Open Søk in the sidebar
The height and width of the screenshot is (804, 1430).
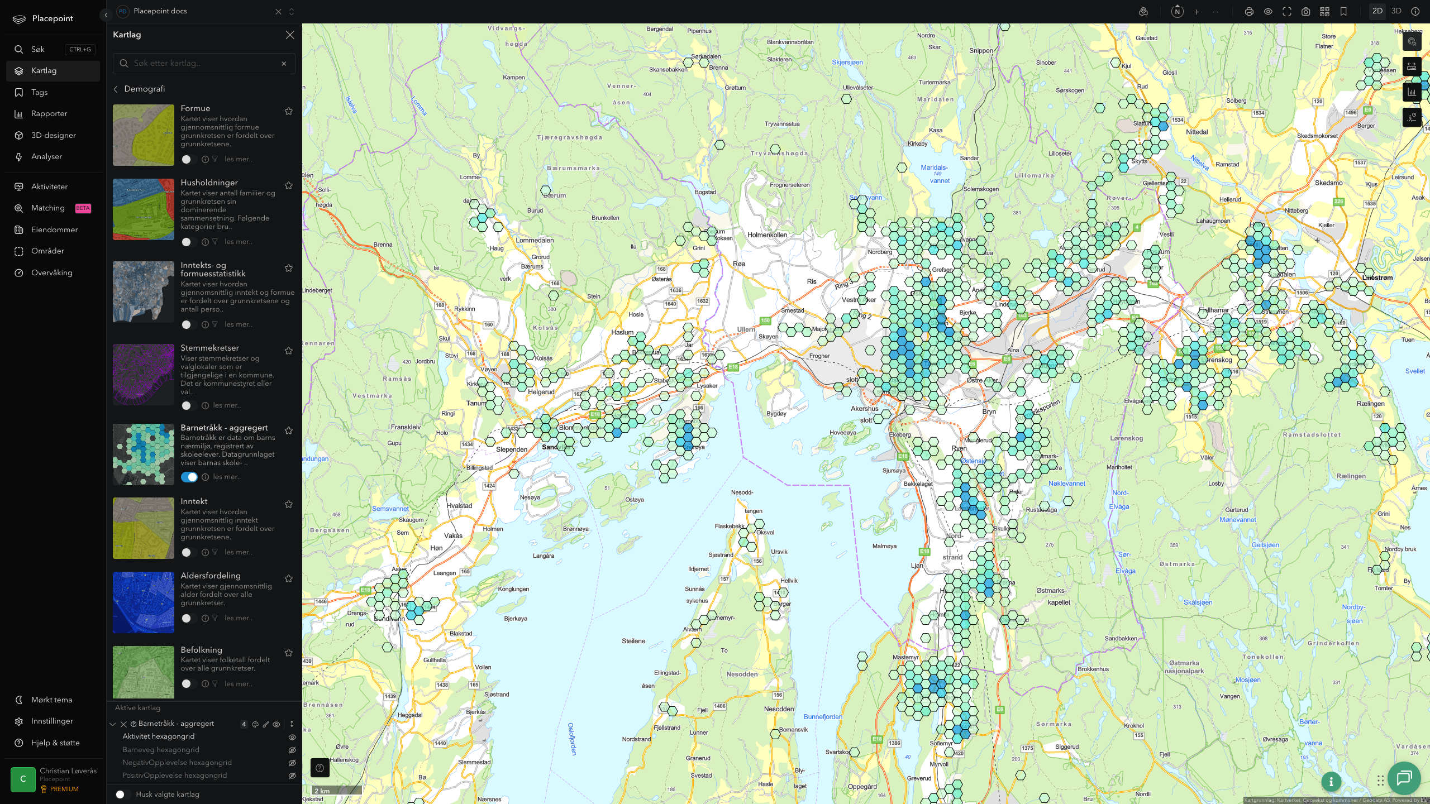pos(53,49)
